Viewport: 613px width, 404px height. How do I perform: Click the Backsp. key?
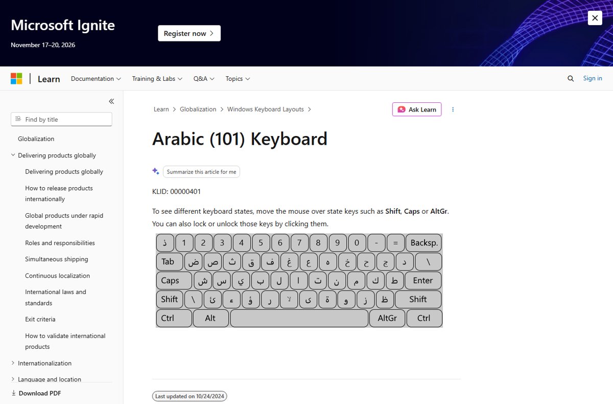424,242
